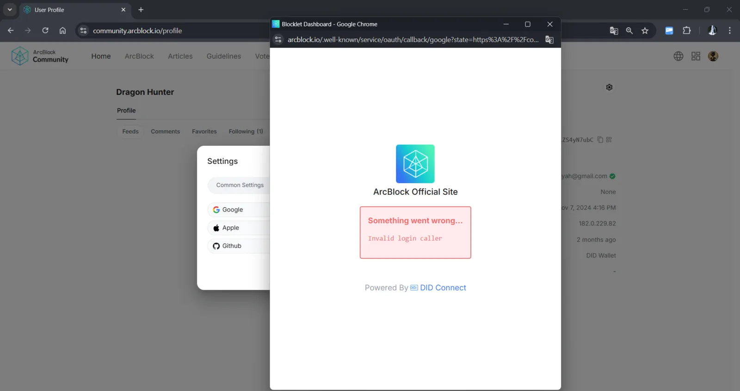Screen dimensions: 740x391
Task: Choose Github login option in Settings
Action: tap(239, 246)
